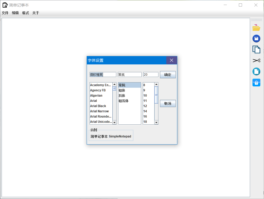264x199 pixels.
Task: Click the notepad icon in the title bar
Action: [4, 5]
